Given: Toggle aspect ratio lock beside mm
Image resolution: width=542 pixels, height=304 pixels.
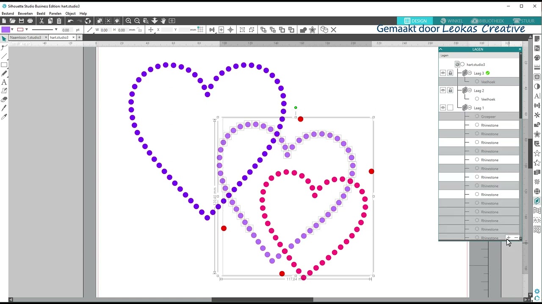Looking at the screenshot, I should [x=139, y=30].
